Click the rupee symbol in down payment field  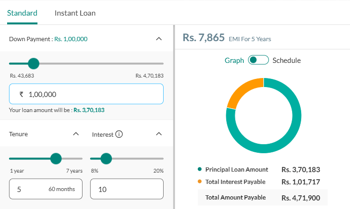[21, 95]
